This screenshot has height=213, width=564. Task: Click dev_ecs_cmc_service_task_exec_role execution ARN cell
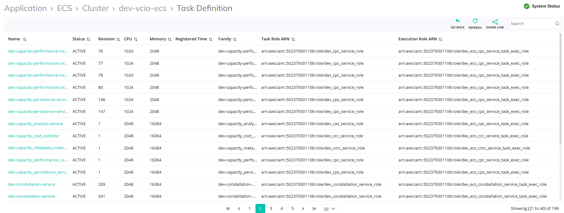point(464,148)
